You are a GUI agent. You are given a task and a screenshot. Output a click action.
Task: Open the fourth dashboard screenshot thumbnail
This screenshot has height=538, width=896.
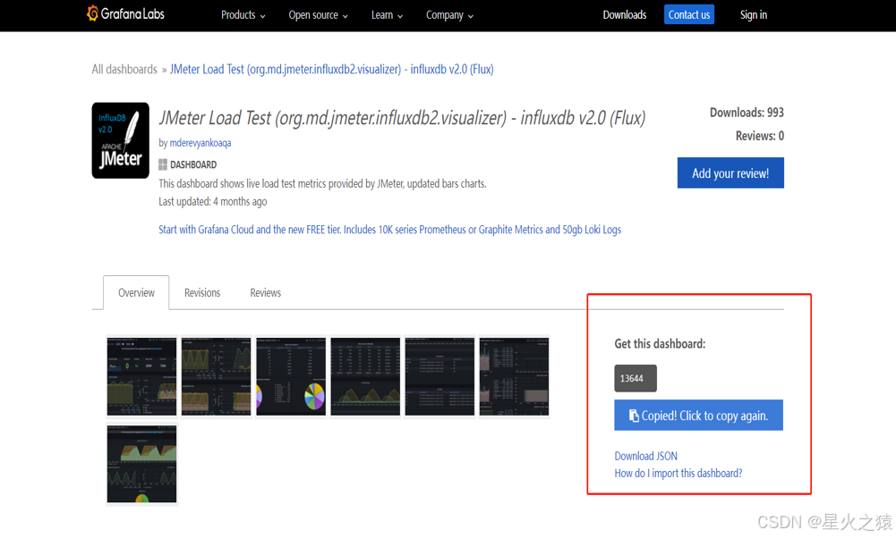point(365,376)
